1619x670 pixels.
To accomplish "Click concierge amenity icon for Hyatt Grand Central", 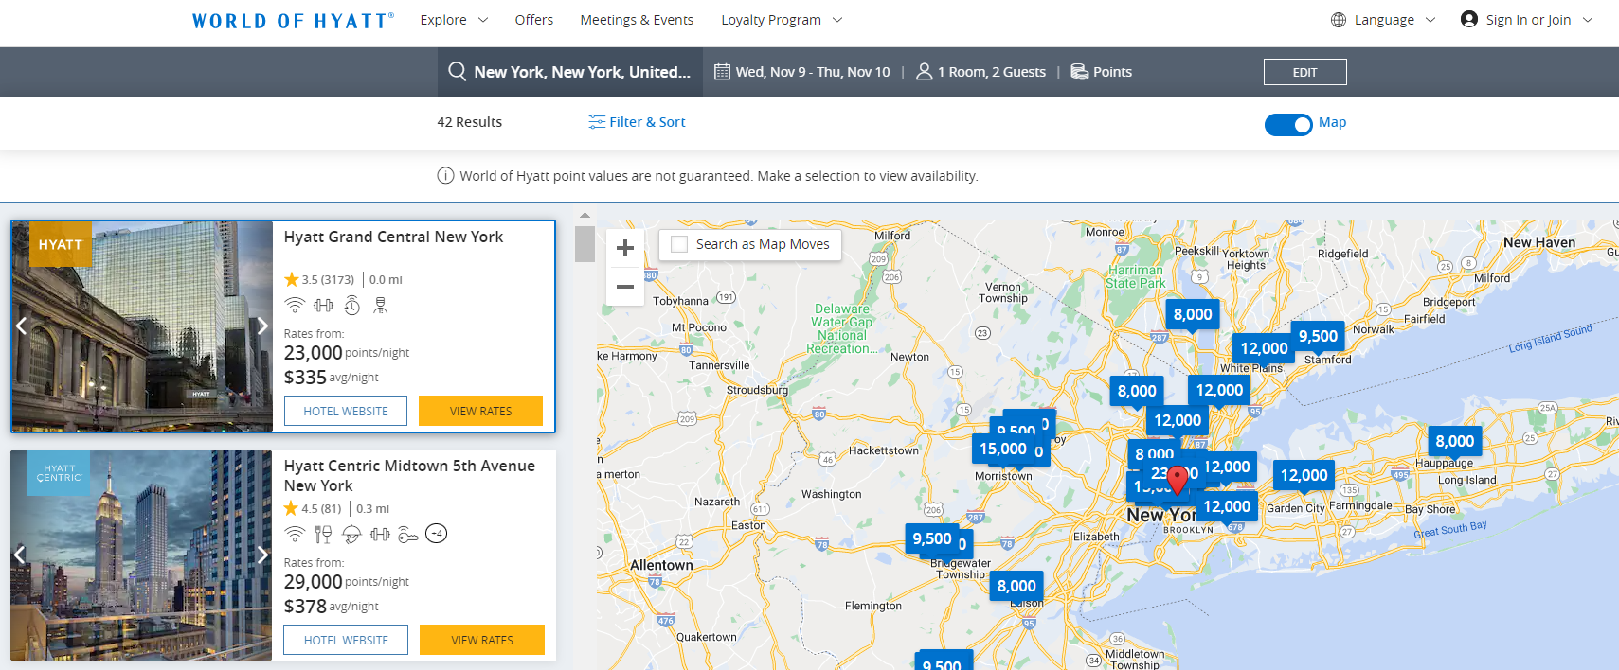I will tap(380, 306).
